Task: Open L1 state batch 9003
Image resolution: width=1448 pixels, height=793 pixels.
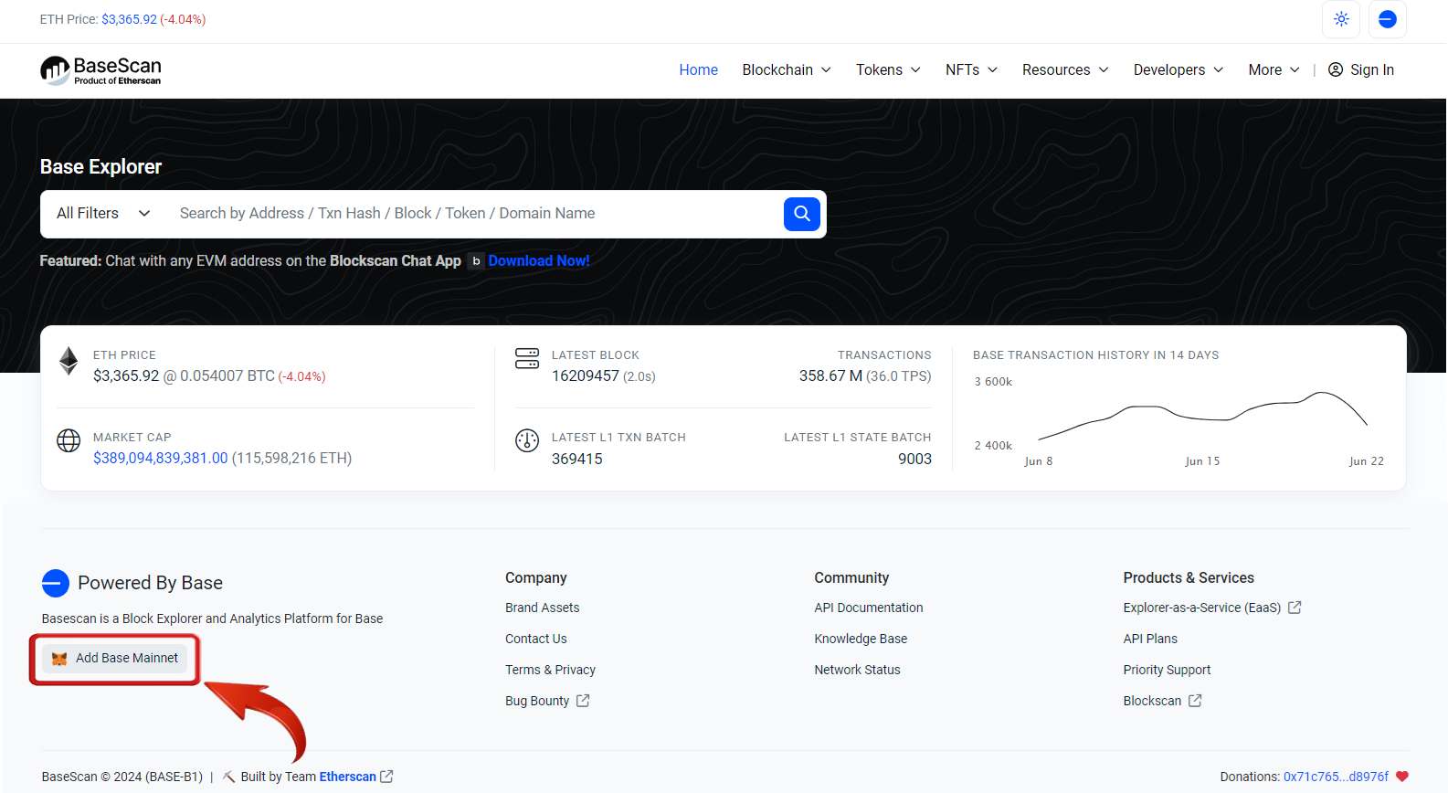Action: coord(914,460)
